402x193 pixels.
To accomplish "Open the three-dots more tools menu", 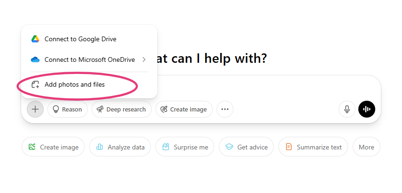I will (225, 110).
